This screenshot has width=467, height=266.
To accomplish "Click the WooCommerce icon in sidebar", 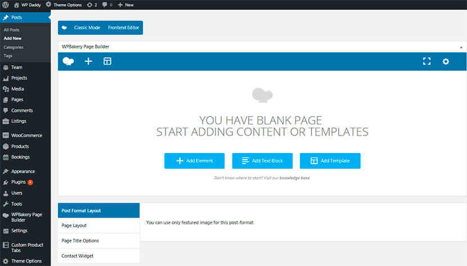I will (6, 136).
